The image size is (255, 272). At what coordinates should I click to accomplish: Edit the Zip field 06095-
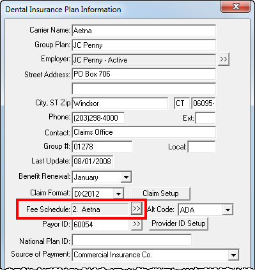pos(203,103)
